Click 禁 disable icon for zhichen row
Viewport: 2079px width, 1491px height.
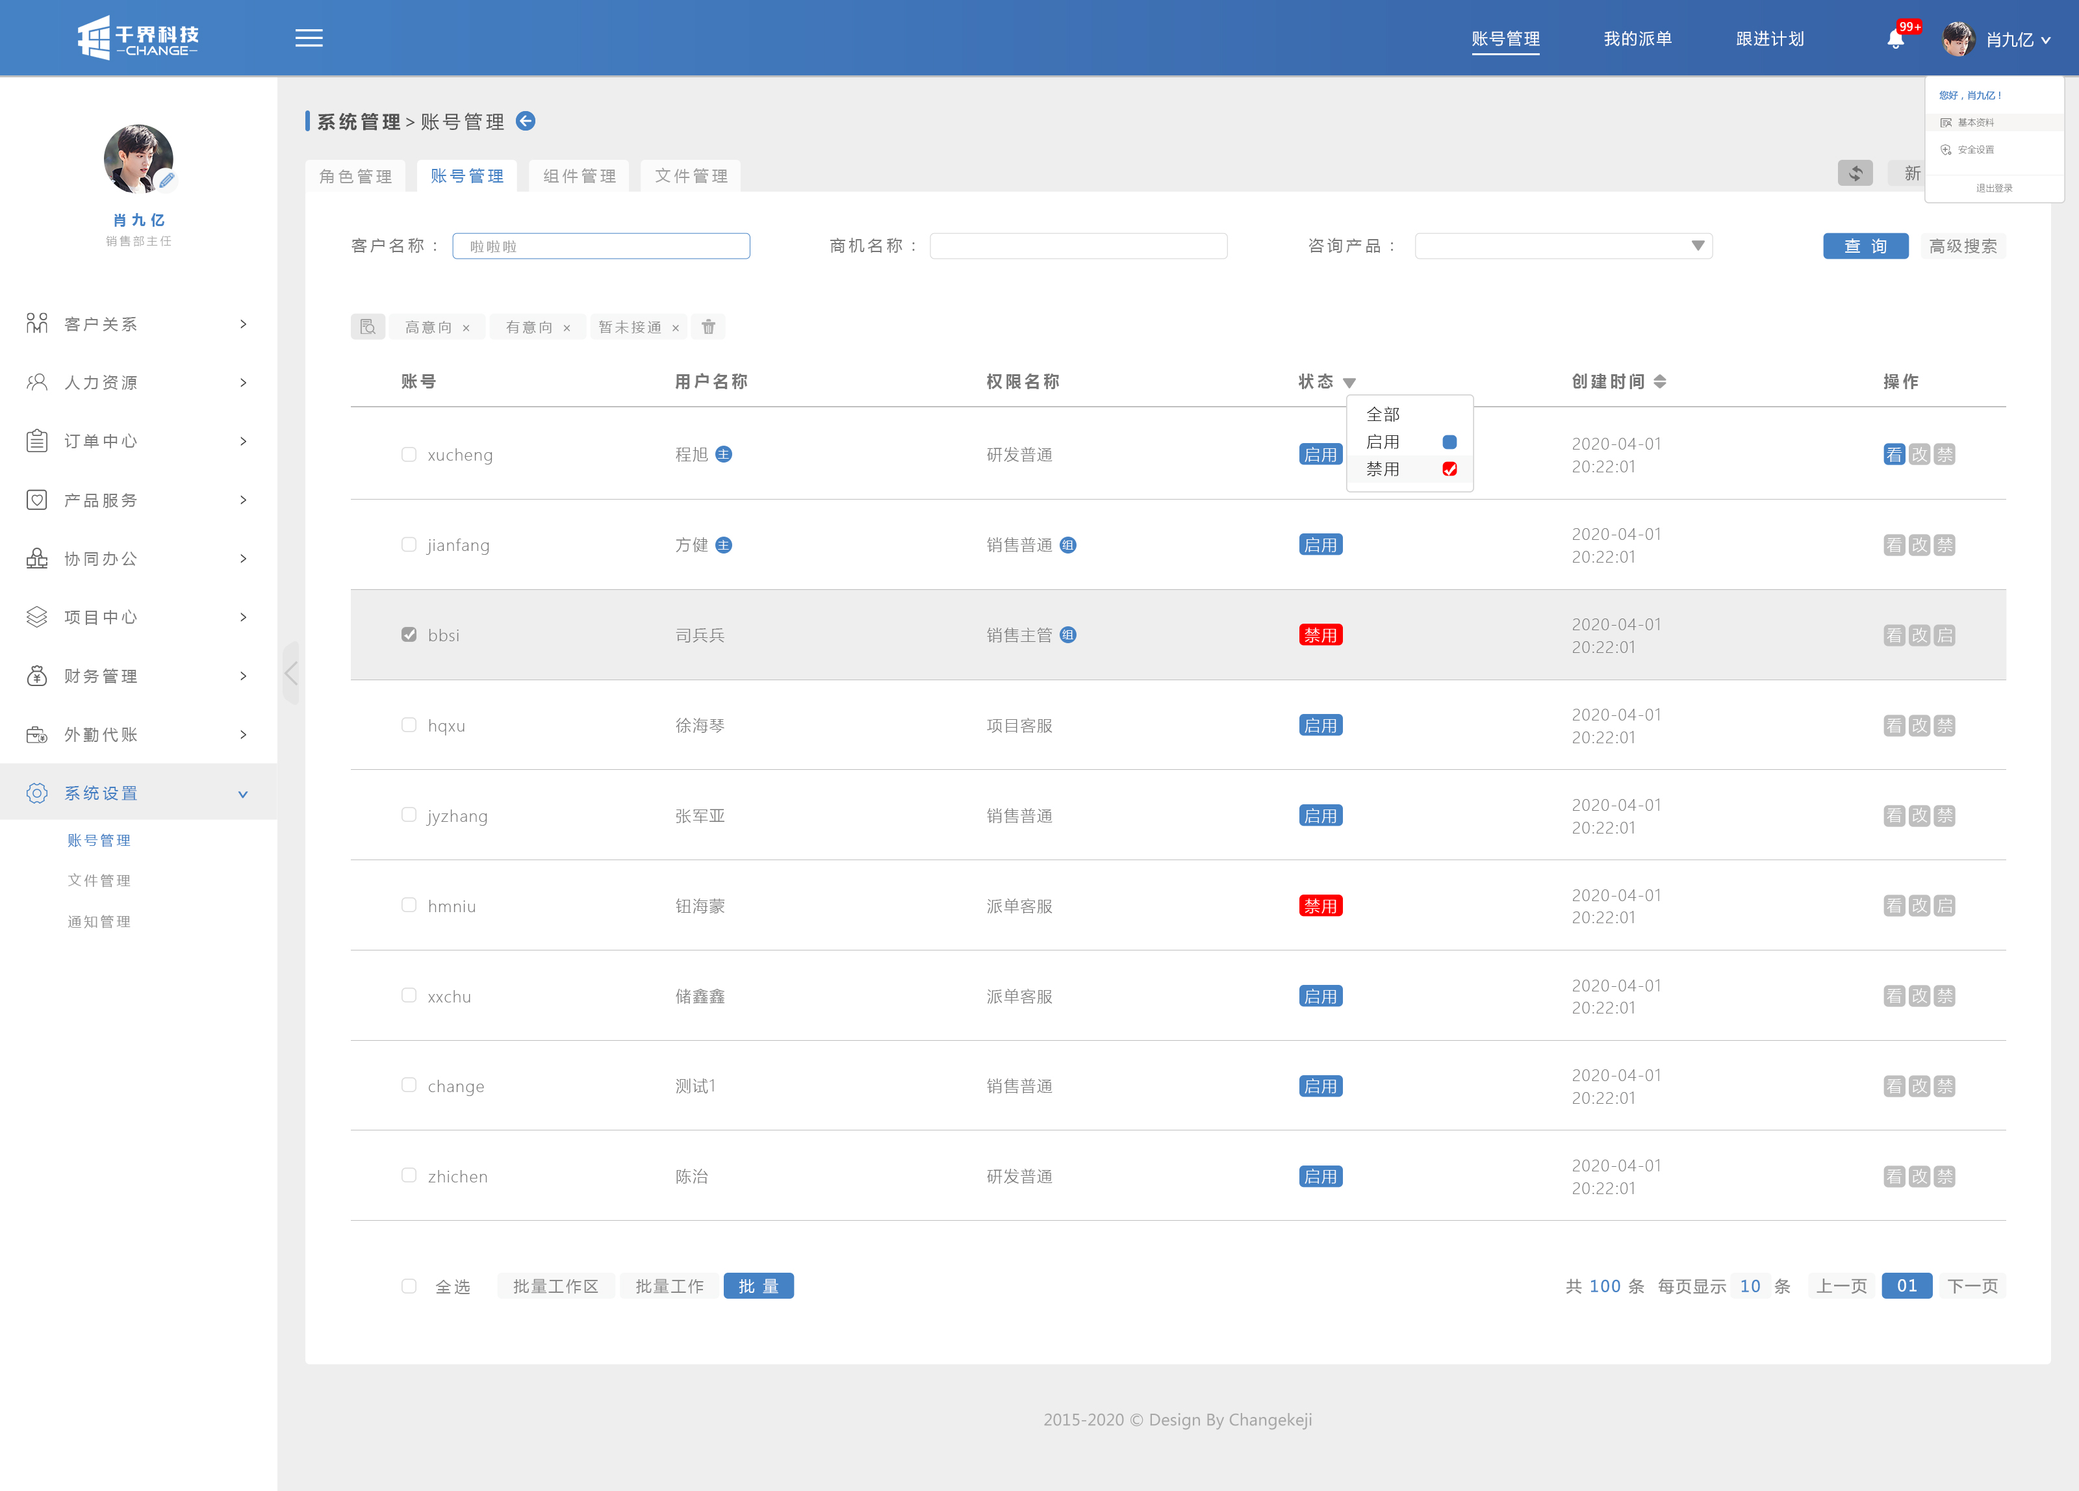point(1945,1177)
